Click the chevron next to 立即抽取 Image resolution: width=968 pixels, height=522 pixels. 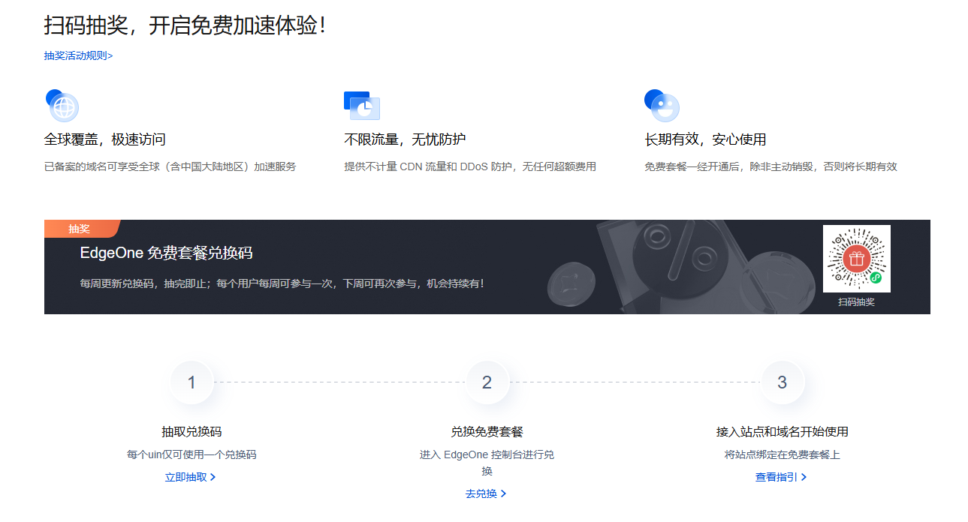(213, 477)
